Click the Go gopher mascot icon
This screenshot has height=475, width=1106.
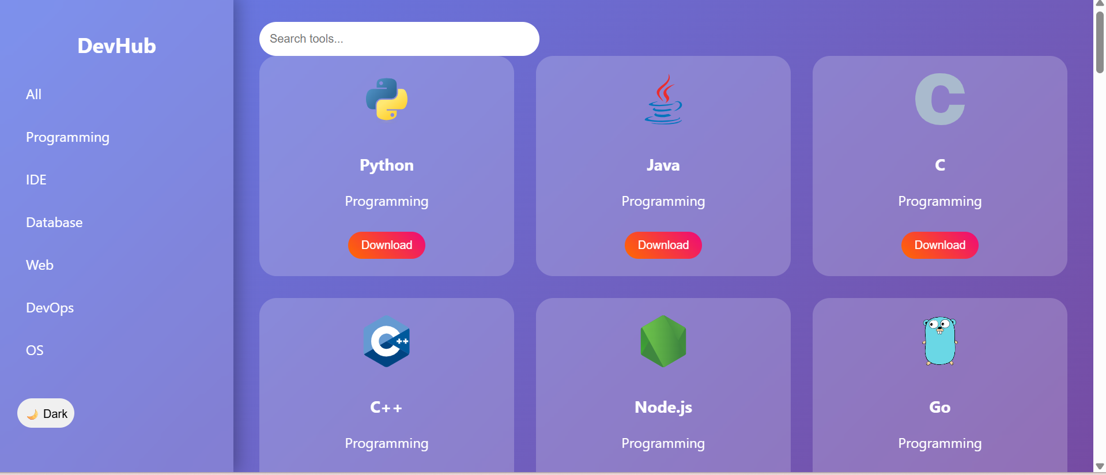939,341
